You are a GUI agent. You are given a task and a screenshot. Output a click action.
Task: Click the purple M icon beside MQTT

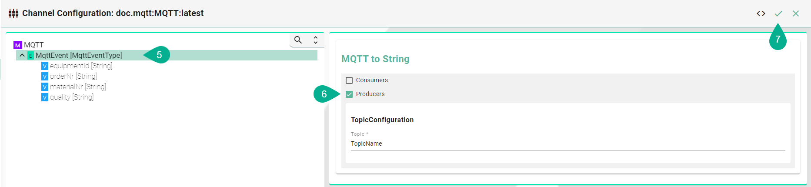coord(17,45)
